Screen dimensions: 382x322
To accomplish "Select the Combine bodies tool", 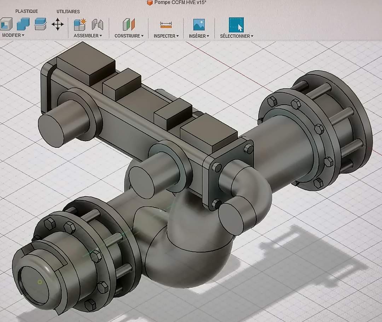I will (x=23, y=24).
